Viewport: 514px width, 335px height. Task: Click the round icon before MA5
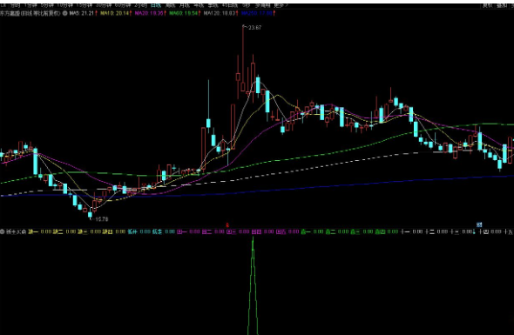point(65,13)
